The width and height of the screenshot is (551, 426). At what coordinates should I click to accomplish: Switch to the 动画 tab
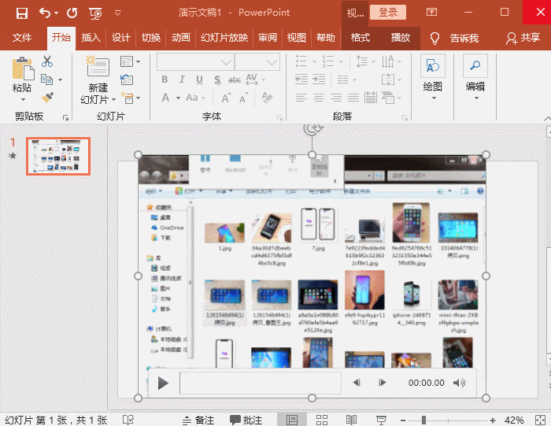point(181,38)
